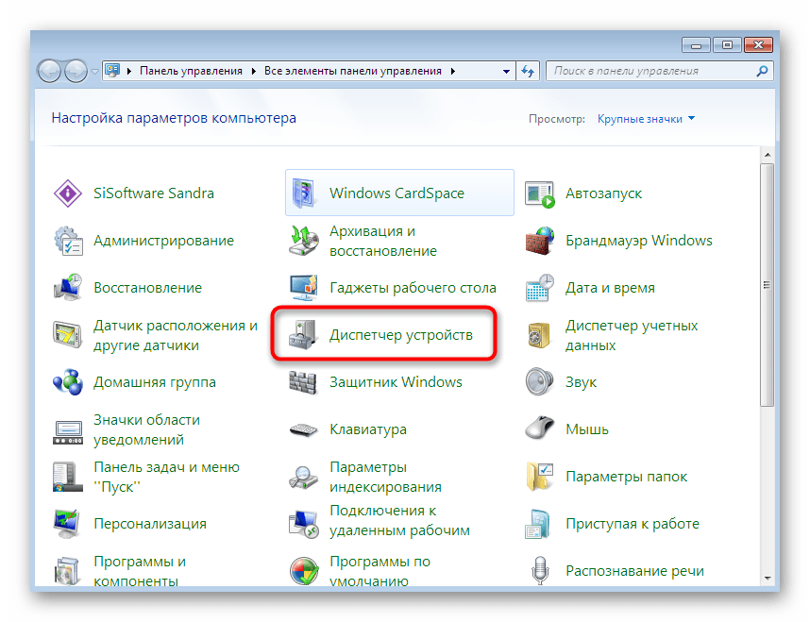Screen dimensions: 810x622
Task: Click the Forward navigation button
Action: pyautogui.click(x=76, y=72)
